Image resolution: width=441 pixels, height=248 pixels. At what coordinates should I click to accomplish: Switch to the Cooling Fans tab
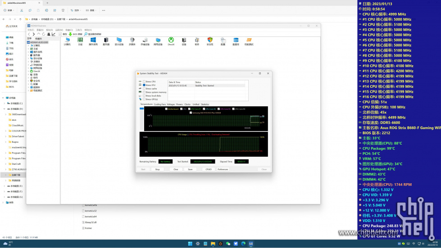pos(160,104)
